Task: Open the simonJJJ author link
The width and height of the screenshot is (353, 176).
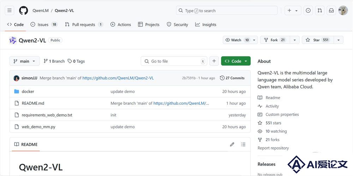Action: click(30, 78)
